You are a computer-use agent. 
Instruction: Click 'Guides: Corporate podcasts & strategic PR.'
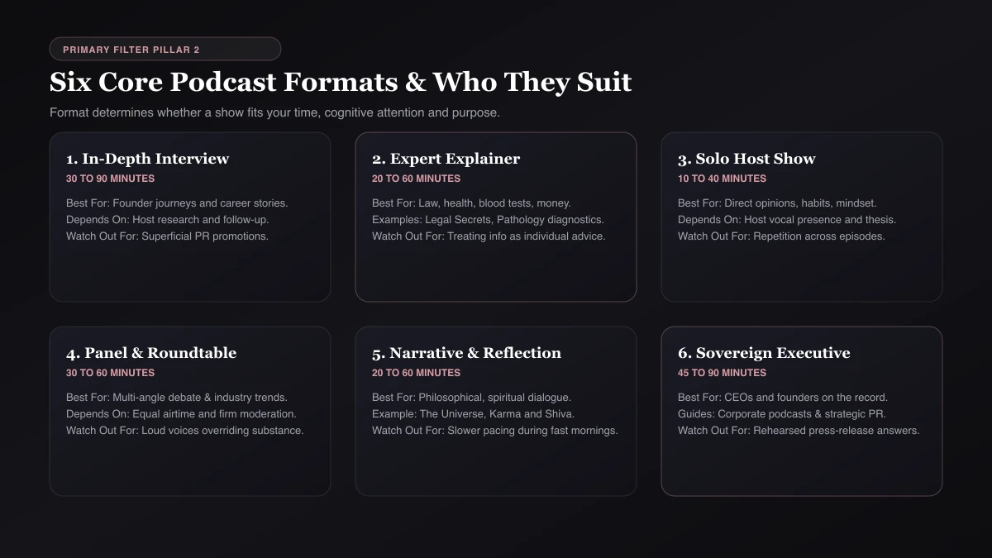[781, 414]
